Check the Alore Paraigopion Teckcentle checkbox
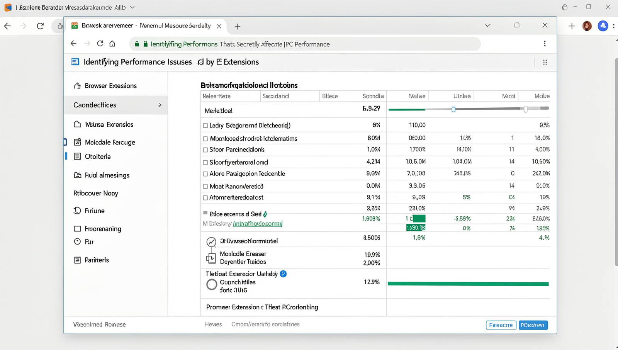Viewport: 618px width, 350px height. pos(205,174)
